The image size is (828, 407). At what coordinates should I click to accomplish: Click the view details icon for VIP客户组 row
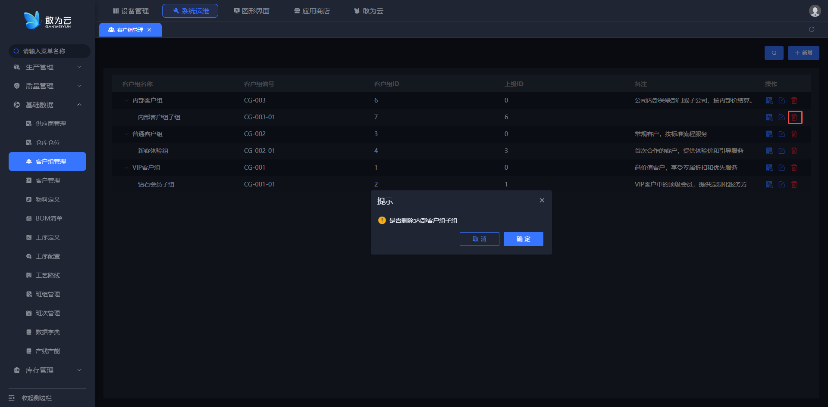[x=769, y=168]
